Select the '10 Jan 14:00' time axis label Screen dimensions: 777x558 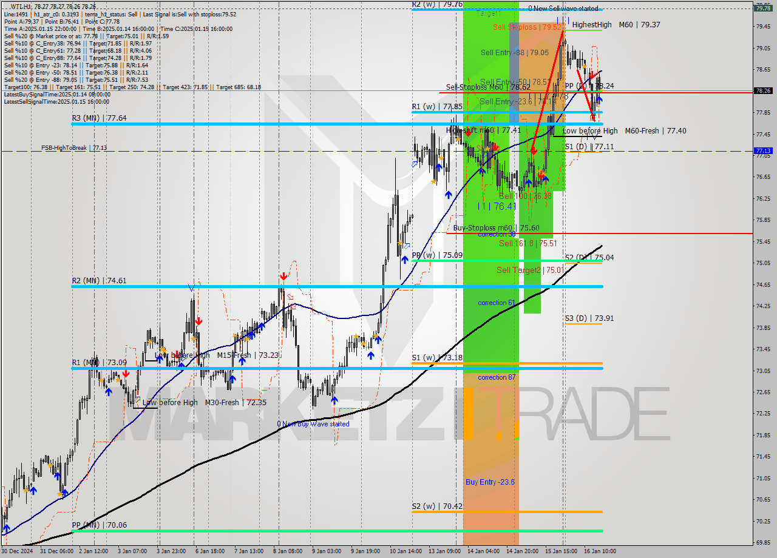coord(406,551)
